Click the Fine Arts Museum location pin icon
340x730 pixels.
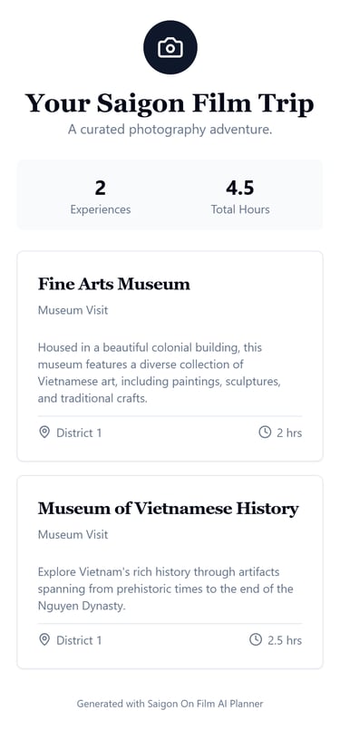point(44,433)
